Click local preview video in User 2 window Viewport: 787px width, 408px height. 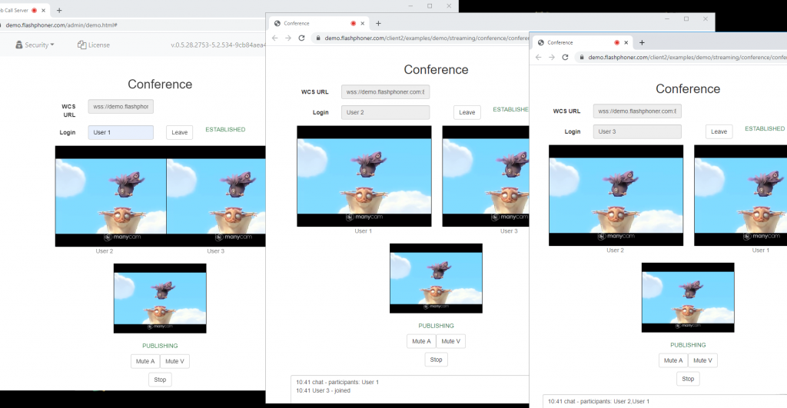click(x=437, y=278)
